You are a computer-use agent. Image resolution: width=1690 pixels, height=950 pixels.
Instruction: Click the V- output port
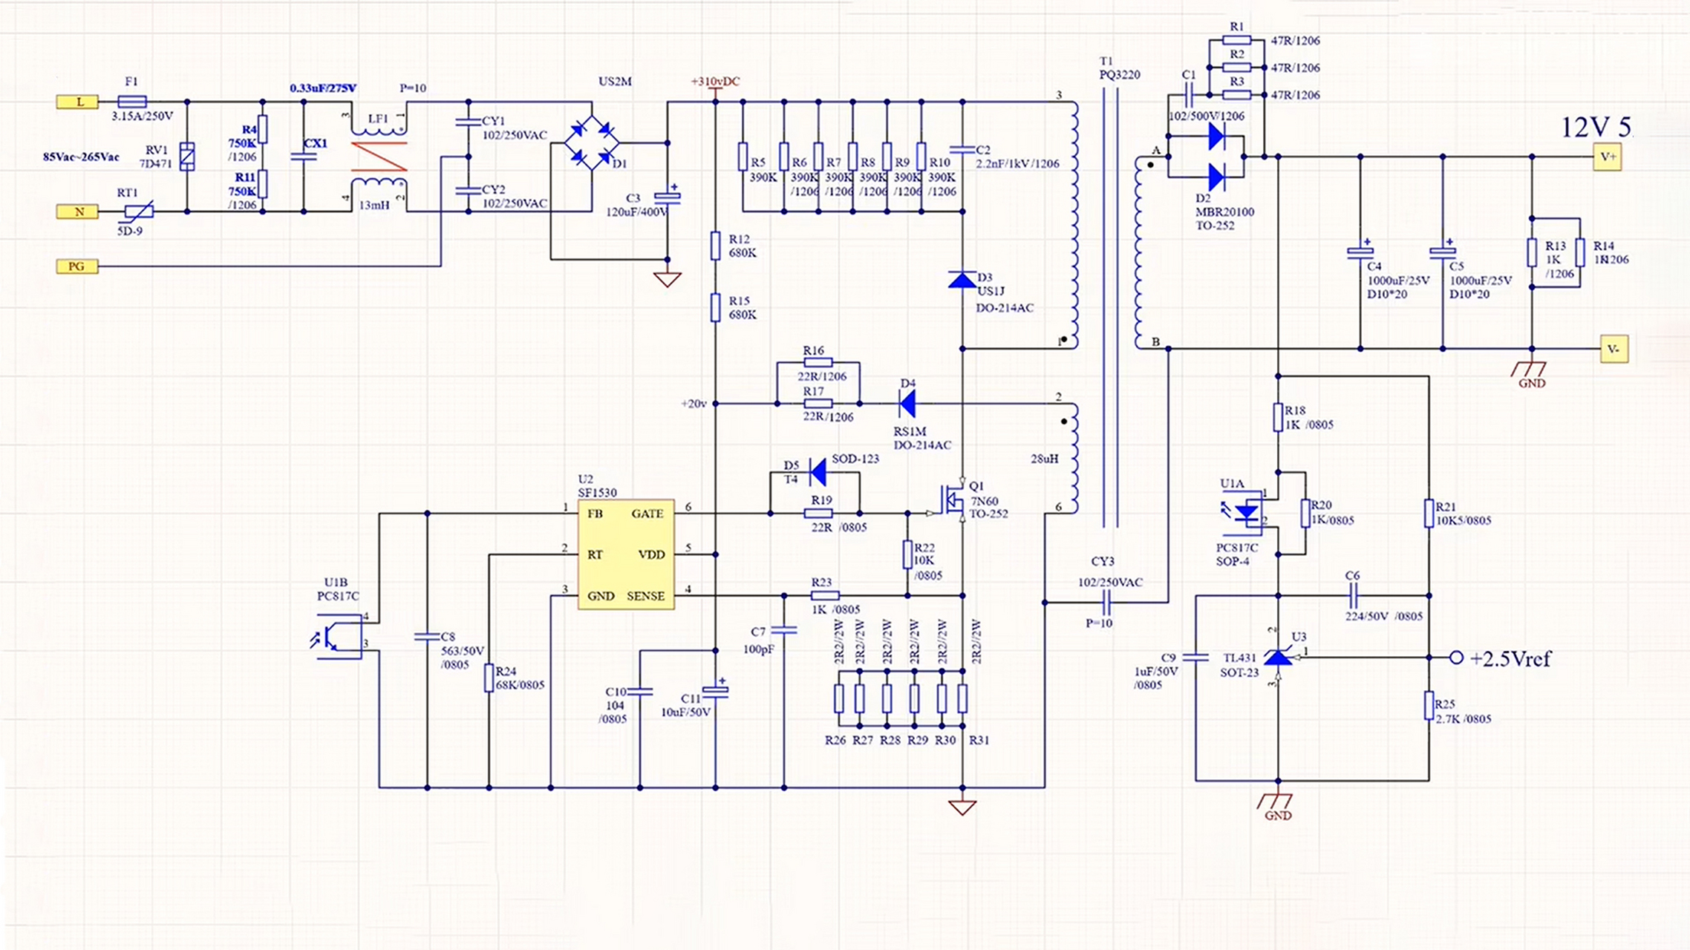click(1614, 349)
